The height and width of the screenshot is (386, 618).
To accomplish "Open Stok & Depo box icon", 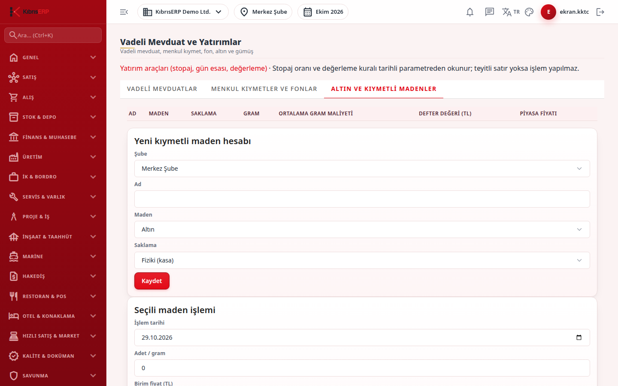I will click(14, 117).
